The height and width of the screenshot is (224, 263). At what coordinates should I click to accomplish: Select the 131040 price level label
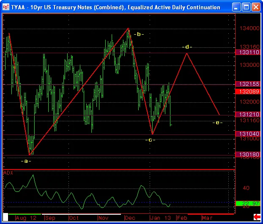pyautogui.click(x=248, y=134)
